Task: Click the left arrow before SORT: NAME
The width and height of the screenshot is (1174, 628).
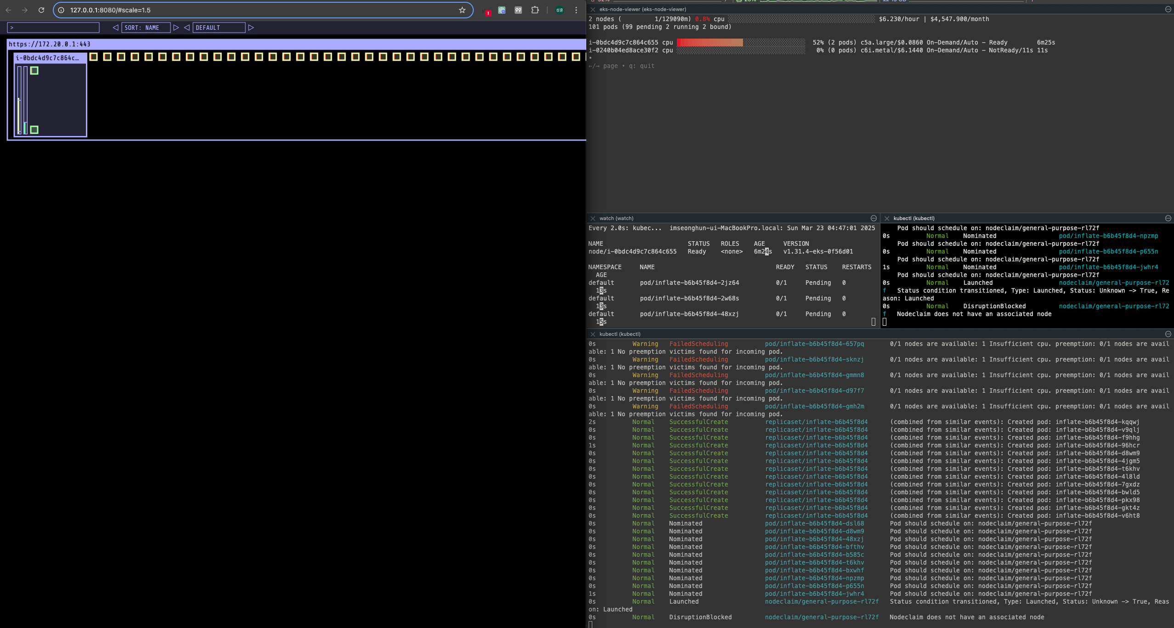Action: (115, 28)
